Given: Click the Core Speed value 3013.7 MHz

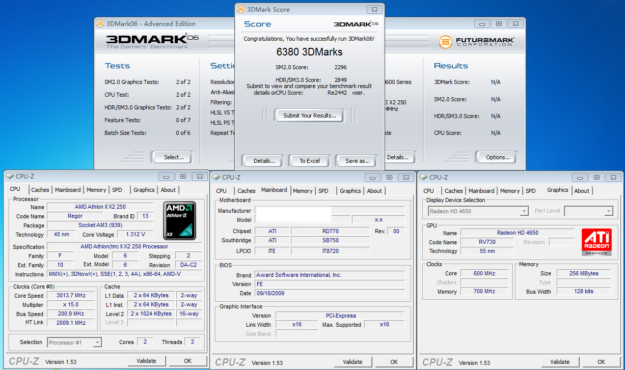Looking at the screenshot, I should coord(71,295).
